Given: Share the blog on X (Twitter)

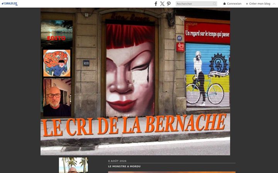Looking at the screenshot, I should [x=162, y=4].
